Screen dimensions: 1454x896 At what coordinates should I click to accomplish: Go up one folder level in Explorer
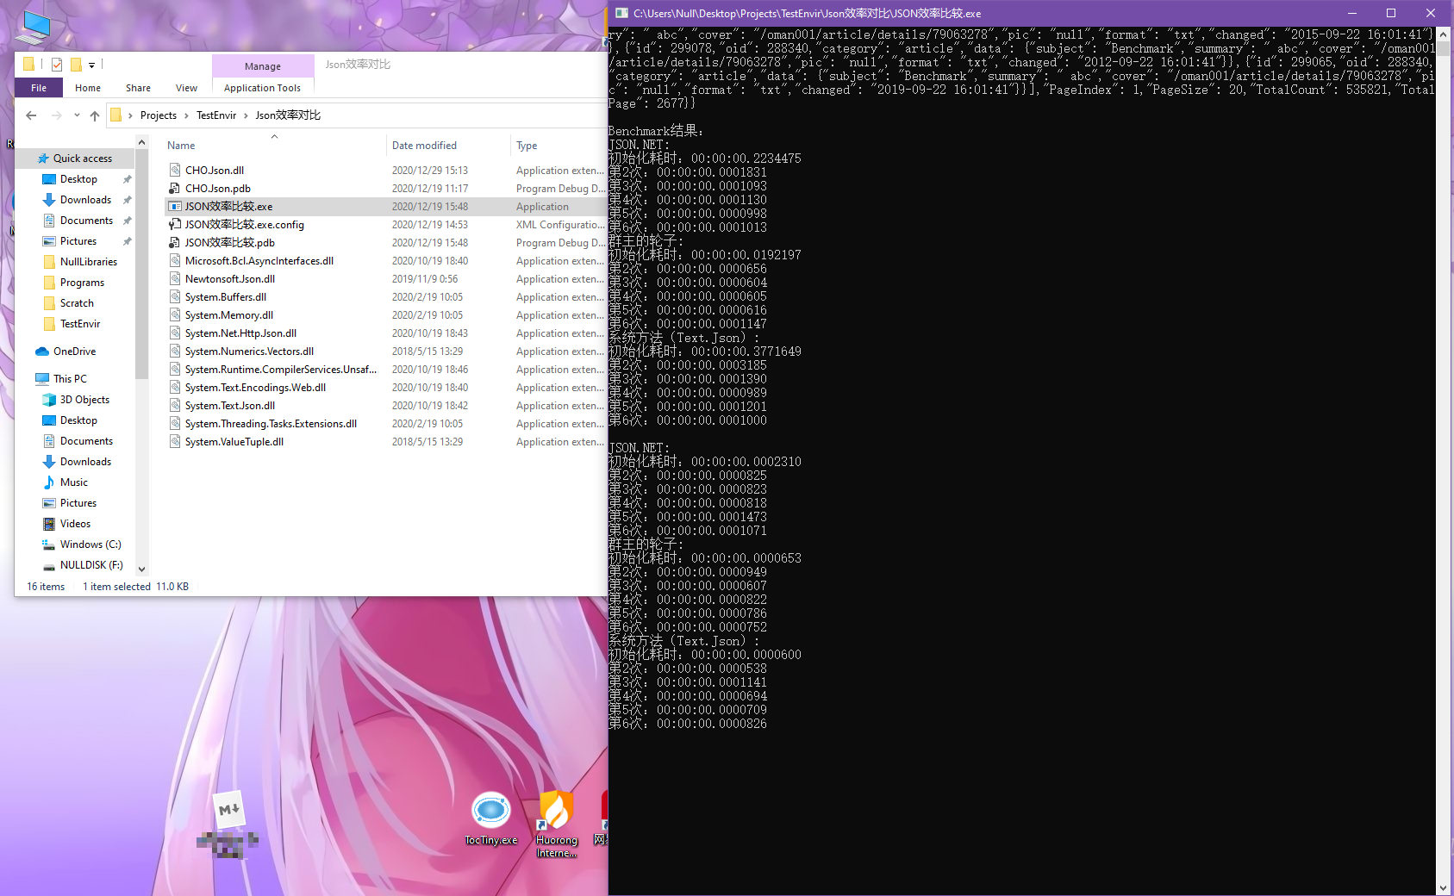[x=95, y=115]
